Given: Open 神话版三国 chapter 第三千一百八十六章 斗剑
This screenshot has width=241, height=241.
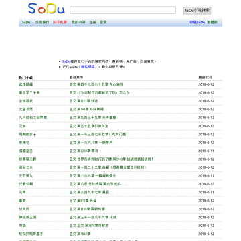Looking at the screenshot, I should coord(92,217).
